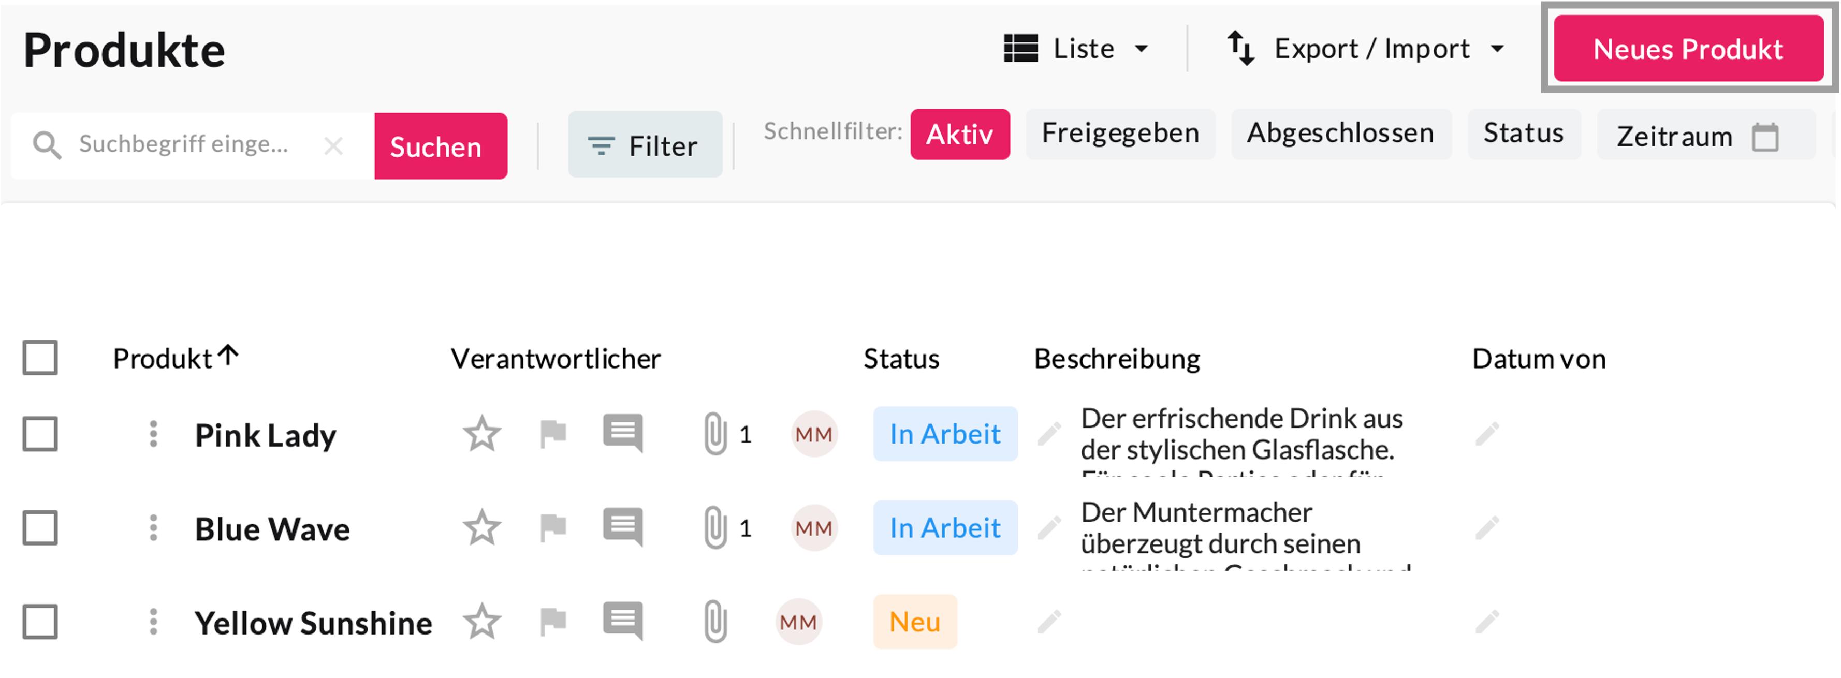Screen dimensions: 1841x678
Task: Click MM avatar on Blue Wave row
Action: coord(813,528)
